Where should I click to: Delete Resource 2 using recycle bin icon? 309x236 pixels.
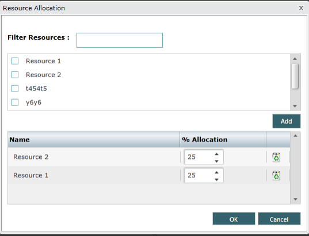[276, 157]
